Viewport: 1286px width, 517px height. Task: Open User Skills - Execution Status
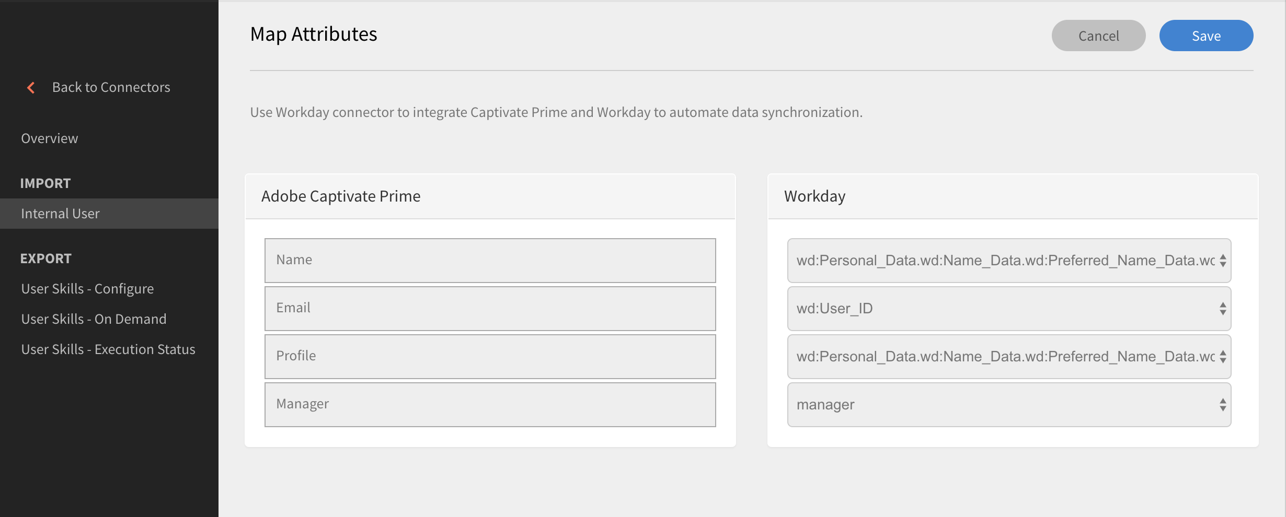(108, 349)
